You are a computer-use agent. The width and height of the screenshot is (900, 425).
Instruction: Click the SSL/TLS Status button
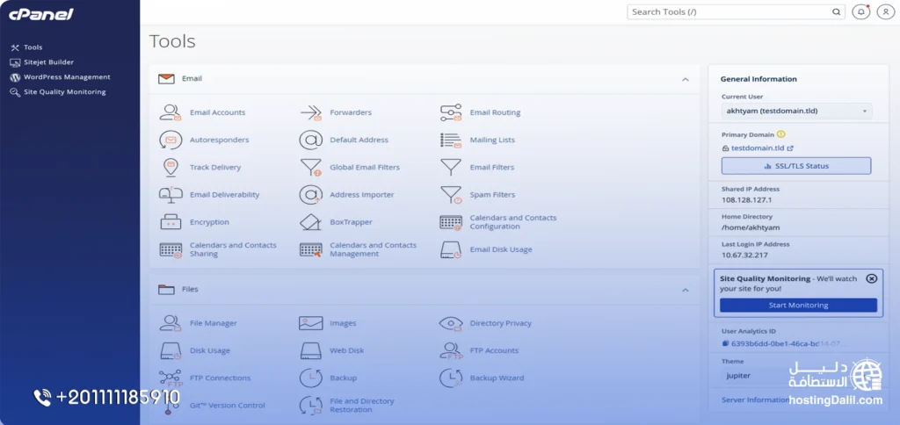coord(796,166)
